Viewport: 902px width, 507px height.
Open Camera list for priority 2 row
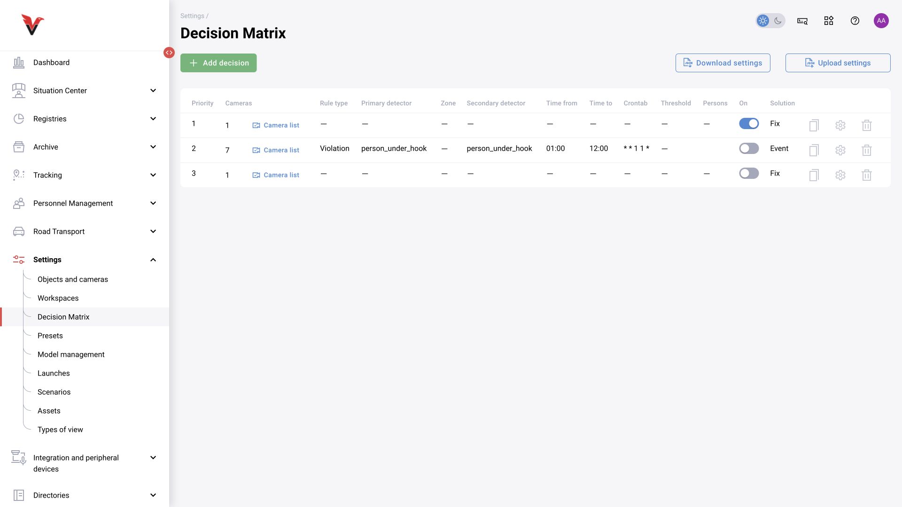click(x=276, y=150)
